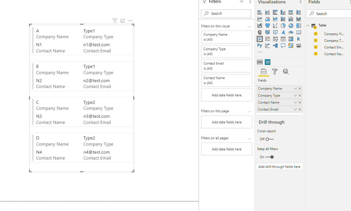Choose the Ribbon chart visual
351x211 pixels.
pos(299,19)
